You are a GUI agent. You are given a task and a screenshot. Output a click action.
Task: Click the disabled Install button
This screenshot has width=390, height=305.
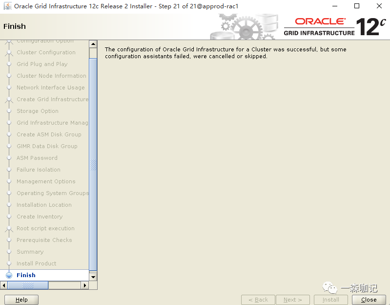click(x=331, y=300)
